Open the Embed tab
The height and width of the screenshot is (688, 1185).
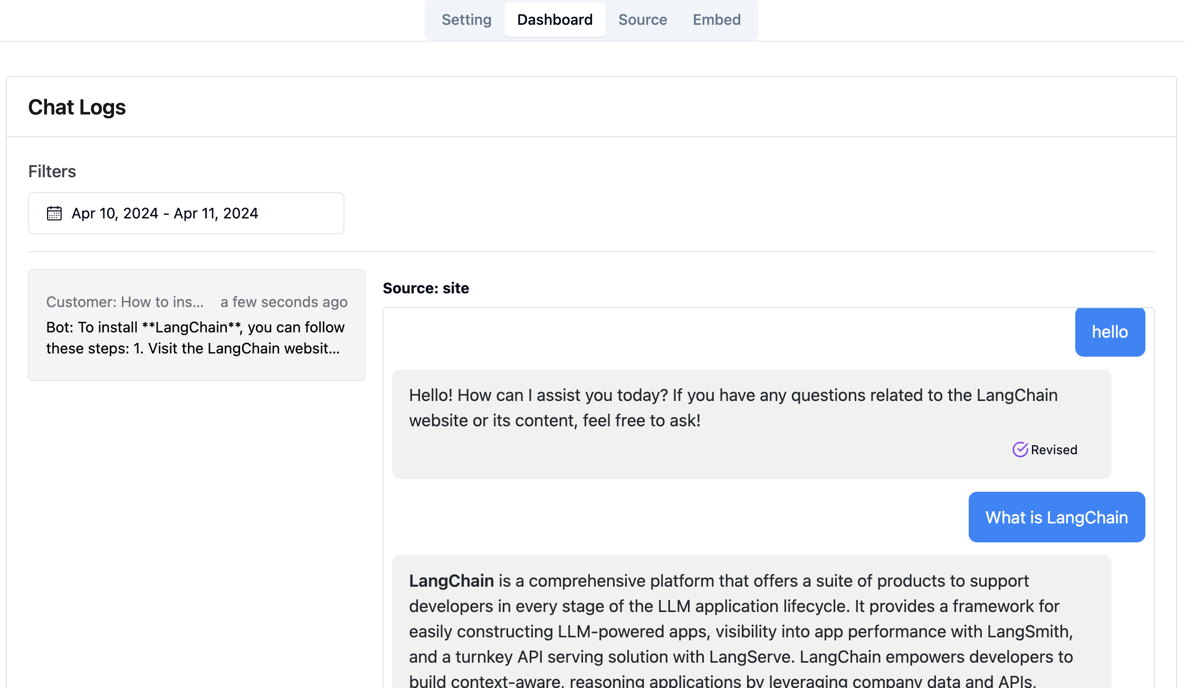(x=716, y=20)
